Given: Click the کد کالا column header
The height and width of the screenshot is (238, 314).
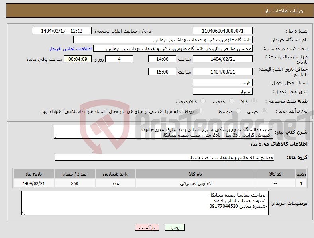Looking at the screenshot, I should tap(275, 174).
